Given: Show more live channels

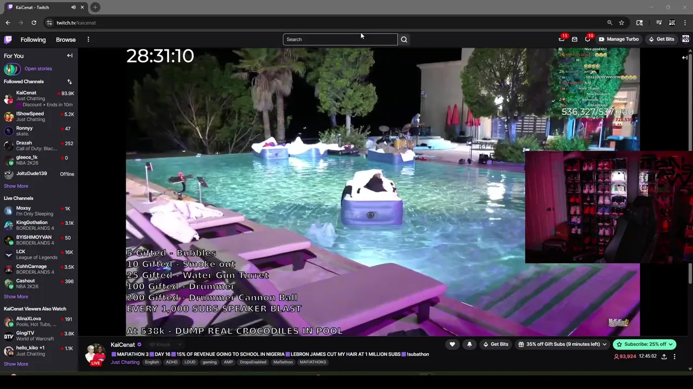Looking at the screenshot, I should click(x=16, y=297).
